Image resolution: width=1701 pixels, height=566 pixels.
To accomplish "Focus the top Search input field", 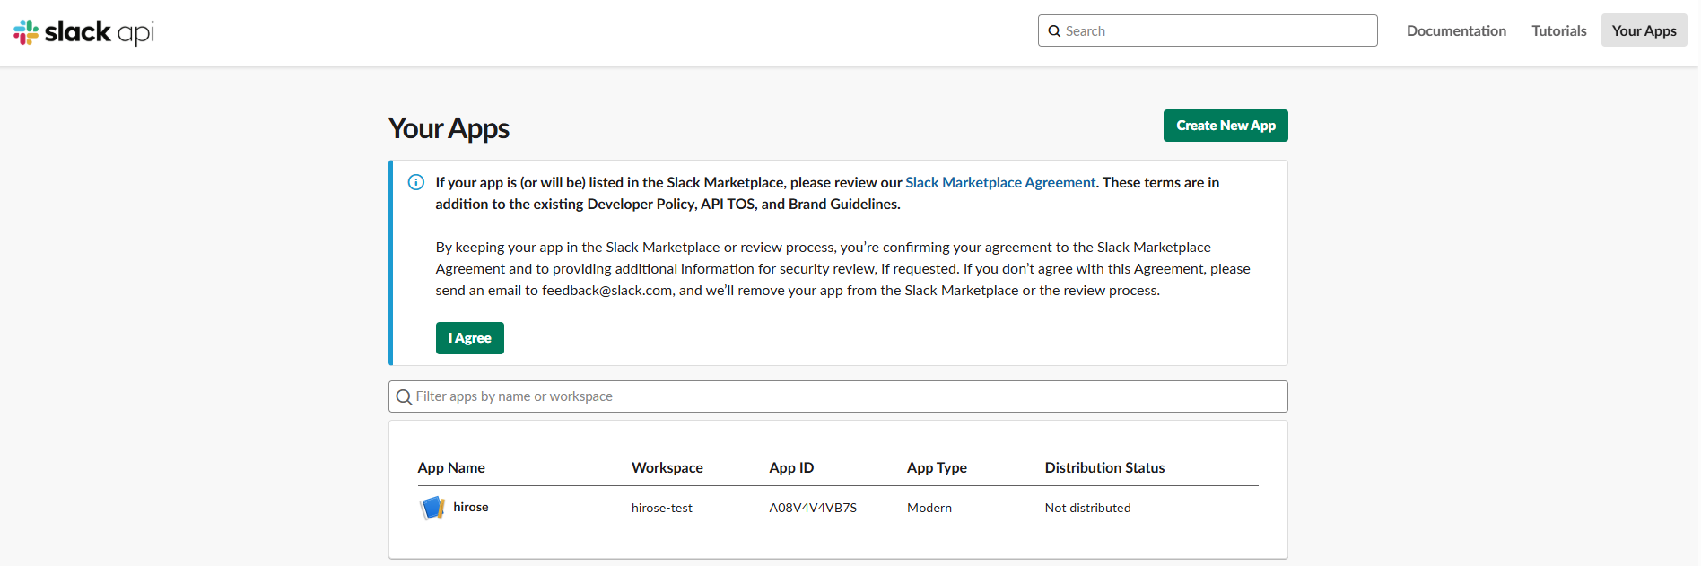I will point(1208,30).
